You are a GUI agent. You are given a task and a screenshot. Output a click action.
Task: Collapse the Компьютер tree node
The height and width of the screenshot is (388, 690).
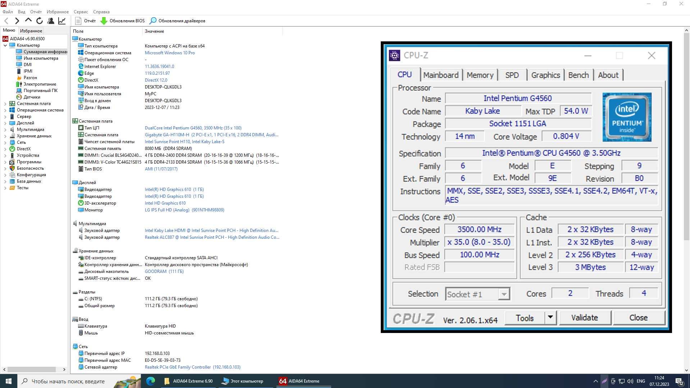[x=5, y=45]
